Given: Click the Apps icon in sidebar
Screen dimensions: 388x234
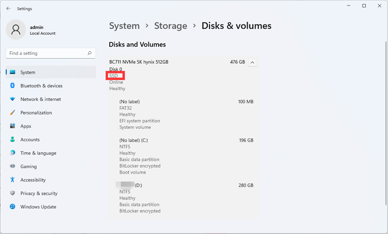Looking at the screenshot, I should pos(12,126).
